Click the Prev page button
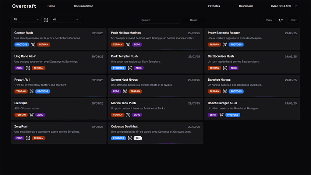Screen dimensions: 311x175 [x=269, y=20]
